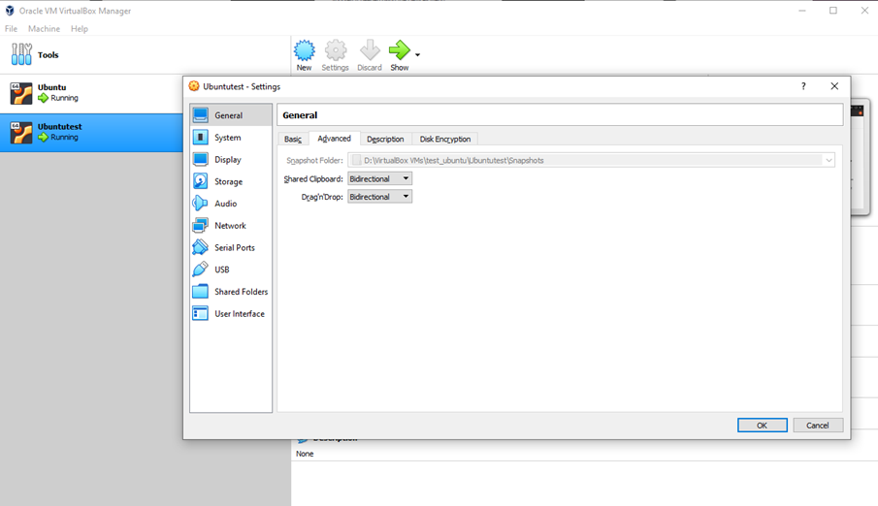This screenshot has width=878, height=506.
Task: Click the settings dialog help question mark
Action: point(803,86)
